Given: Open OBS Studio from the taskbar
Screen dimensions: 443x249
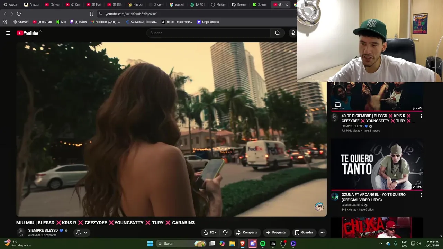Looking at the screenshot, I should 283,243.
